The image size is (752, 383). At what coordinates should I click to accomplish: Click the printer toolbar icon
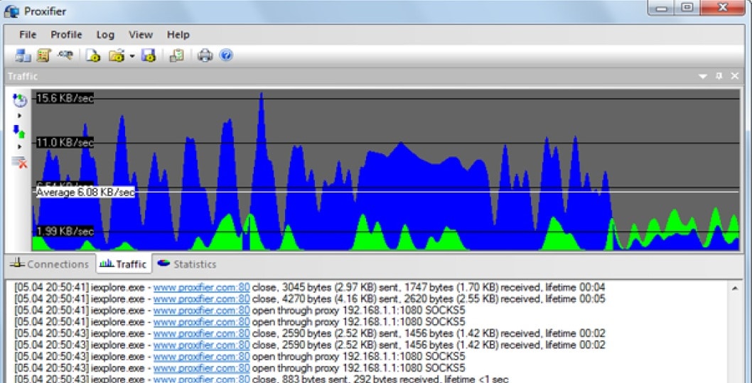tap(205, 55)
